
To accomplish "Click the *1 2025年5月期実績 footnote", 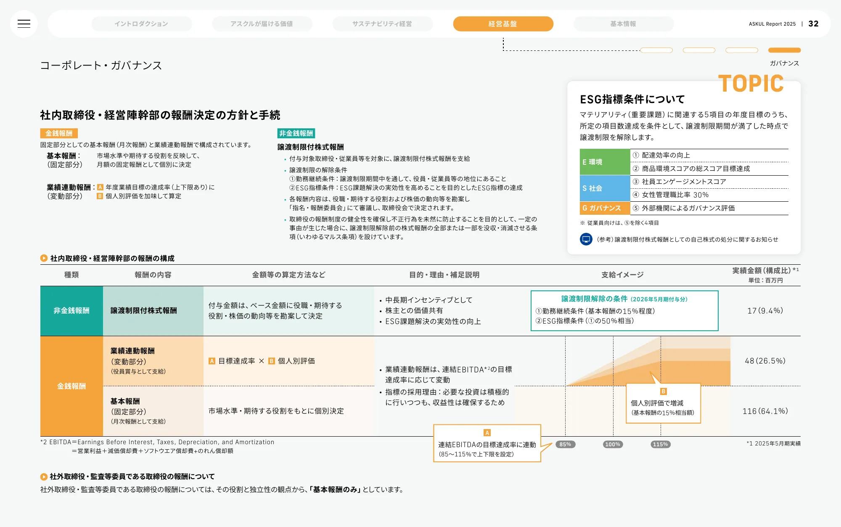I will pos(773,443).
